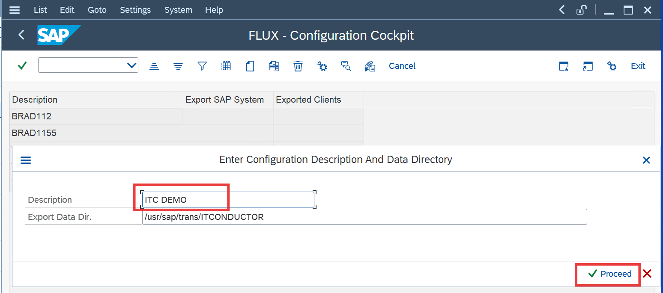
Task: Click the sort ascending toolbar icon
Action: coord(154,66)
